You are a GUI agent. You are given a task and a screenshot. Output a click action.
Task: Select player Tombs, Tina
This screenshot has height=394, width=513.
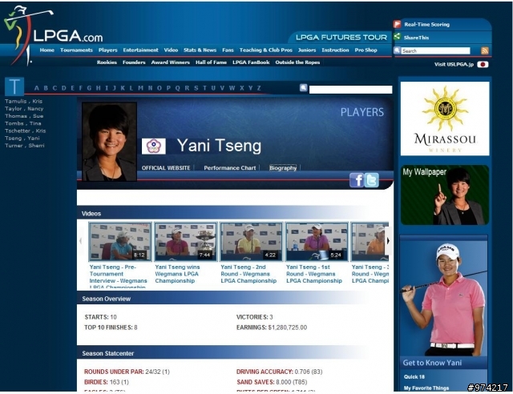(23, 123)
